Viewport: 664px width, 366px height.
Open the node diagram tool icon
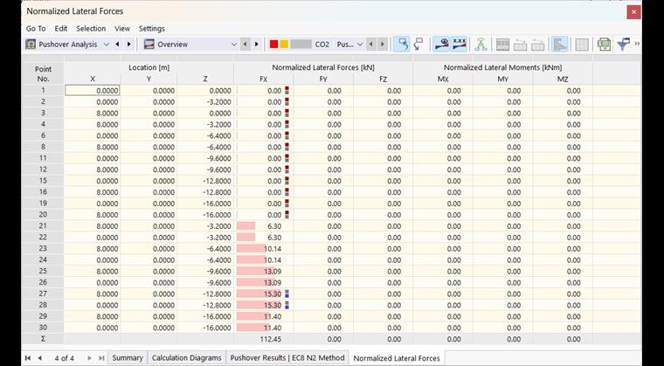tap(481, 44)
